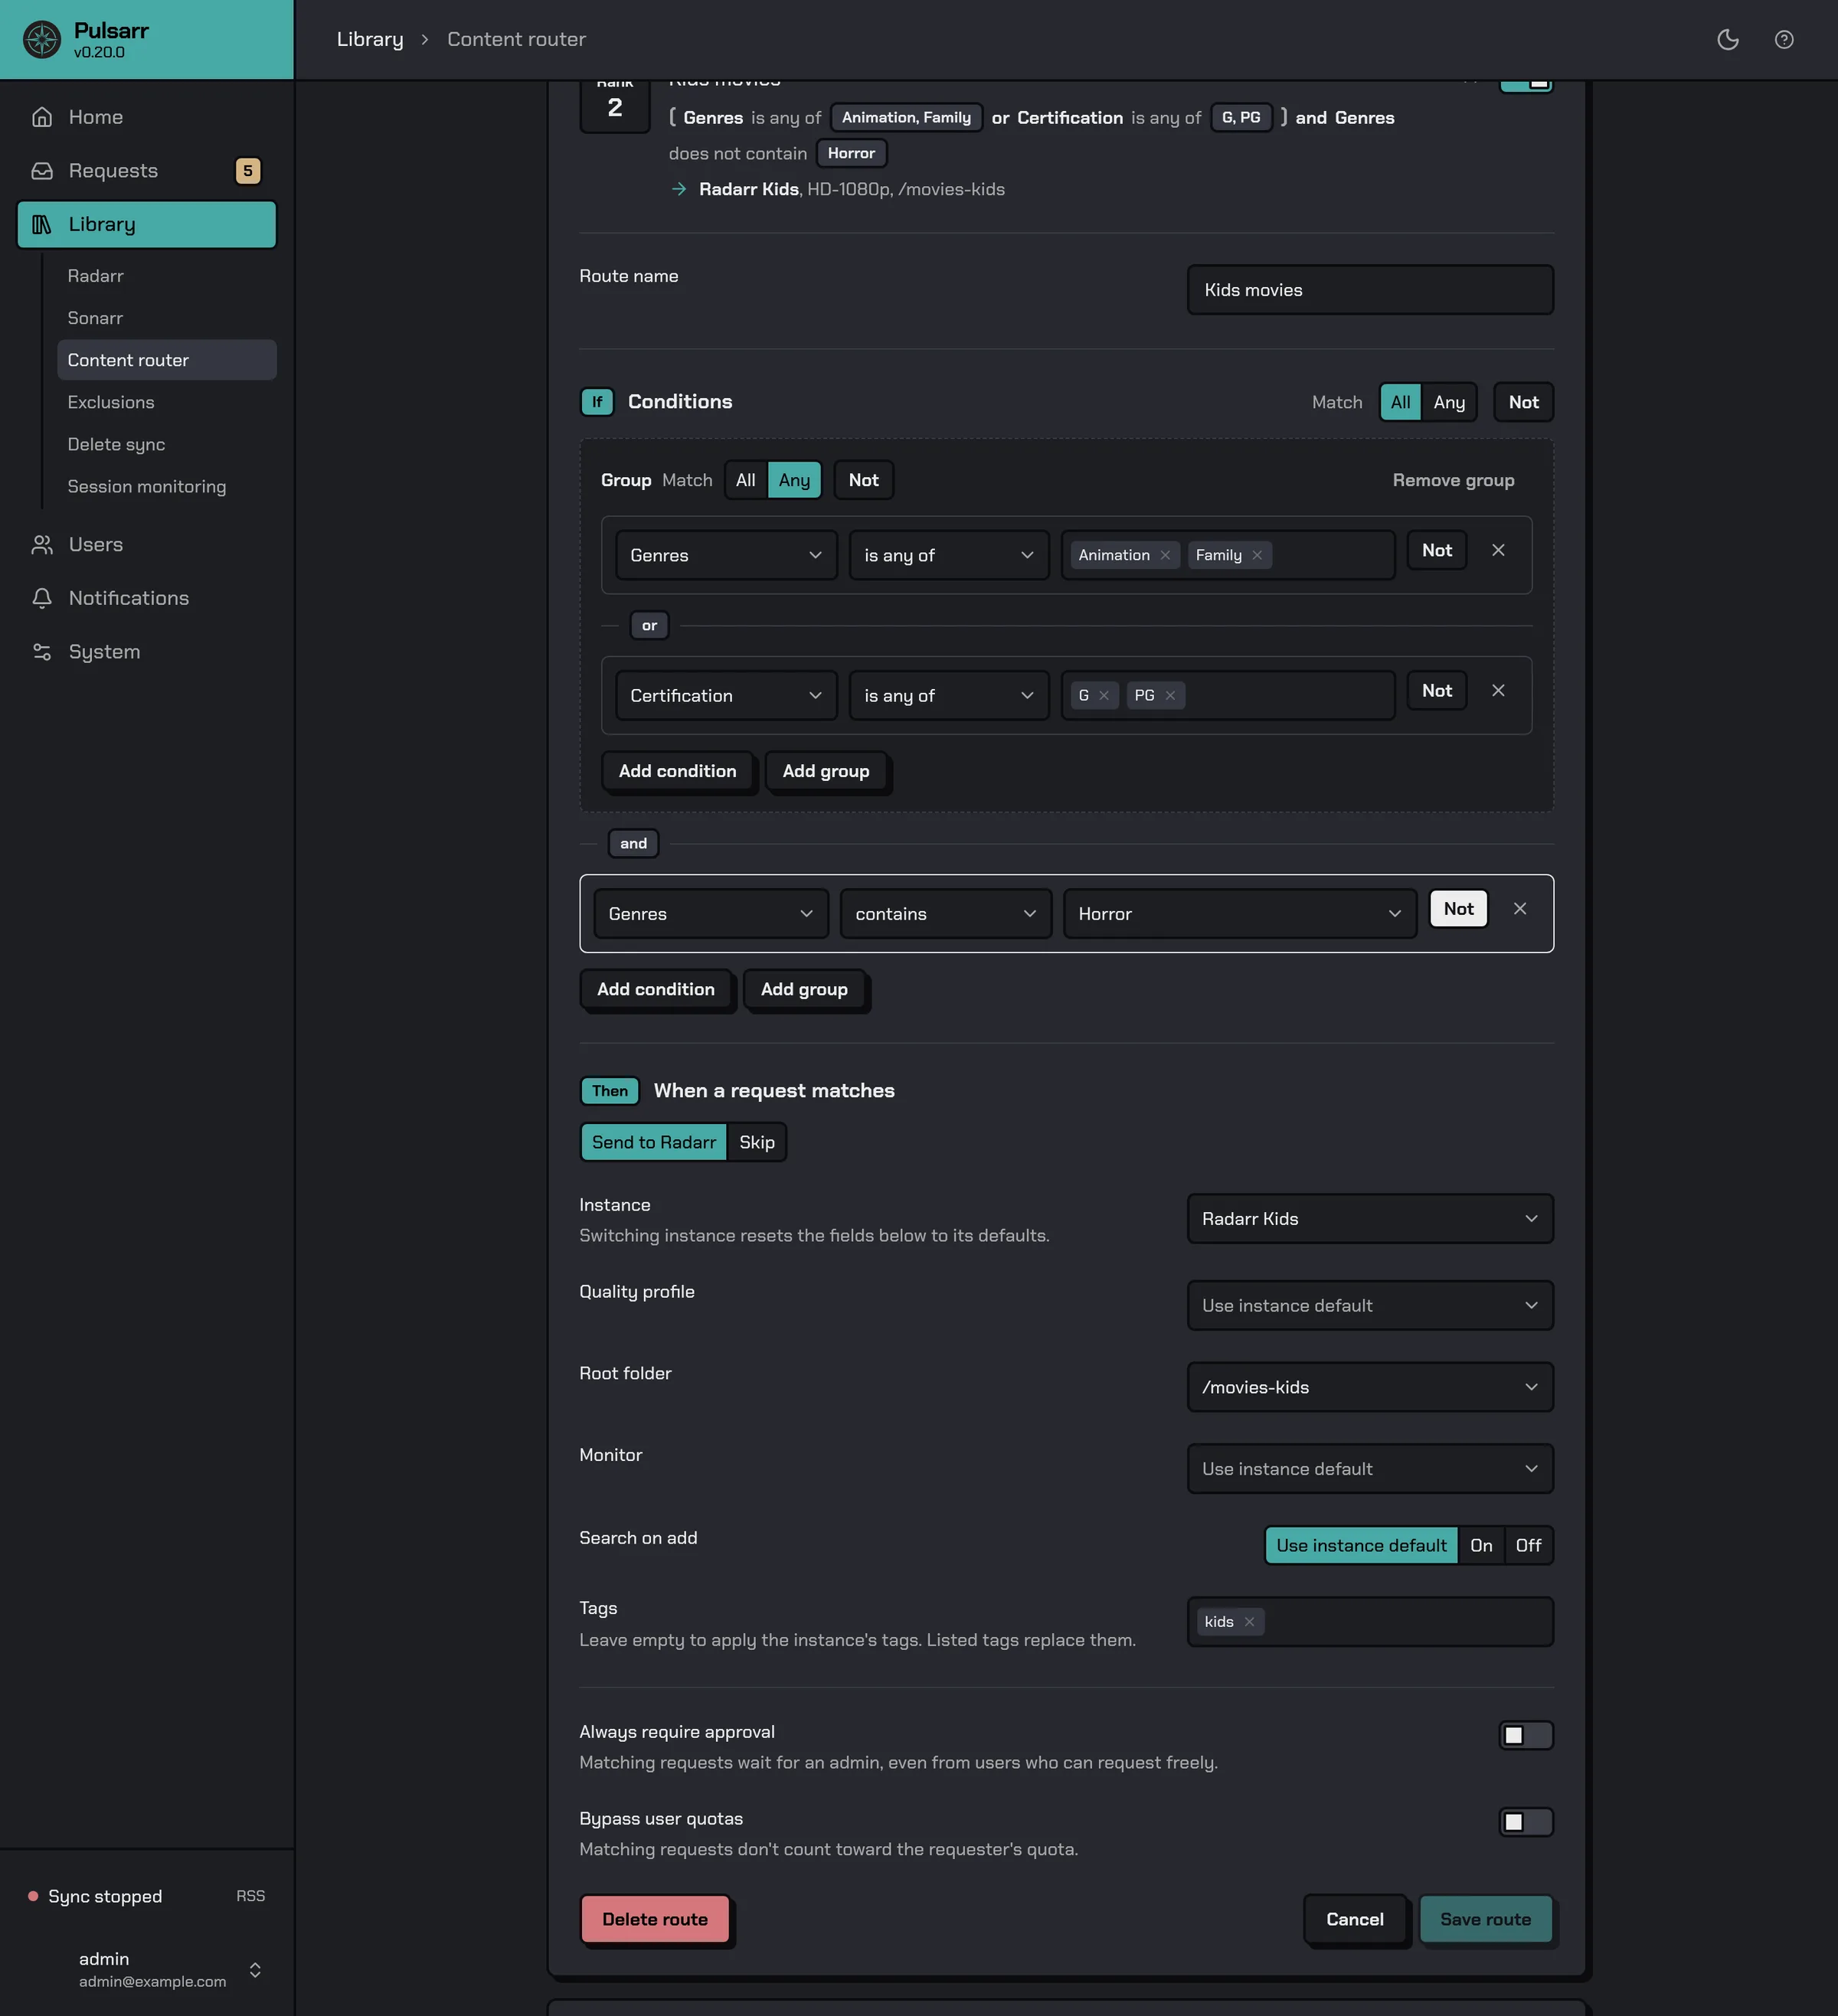Click the Delete route button

tap(655, 1919)
